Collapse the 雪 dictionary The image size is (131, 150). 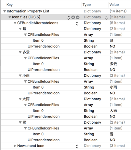(x=20, y=123)
